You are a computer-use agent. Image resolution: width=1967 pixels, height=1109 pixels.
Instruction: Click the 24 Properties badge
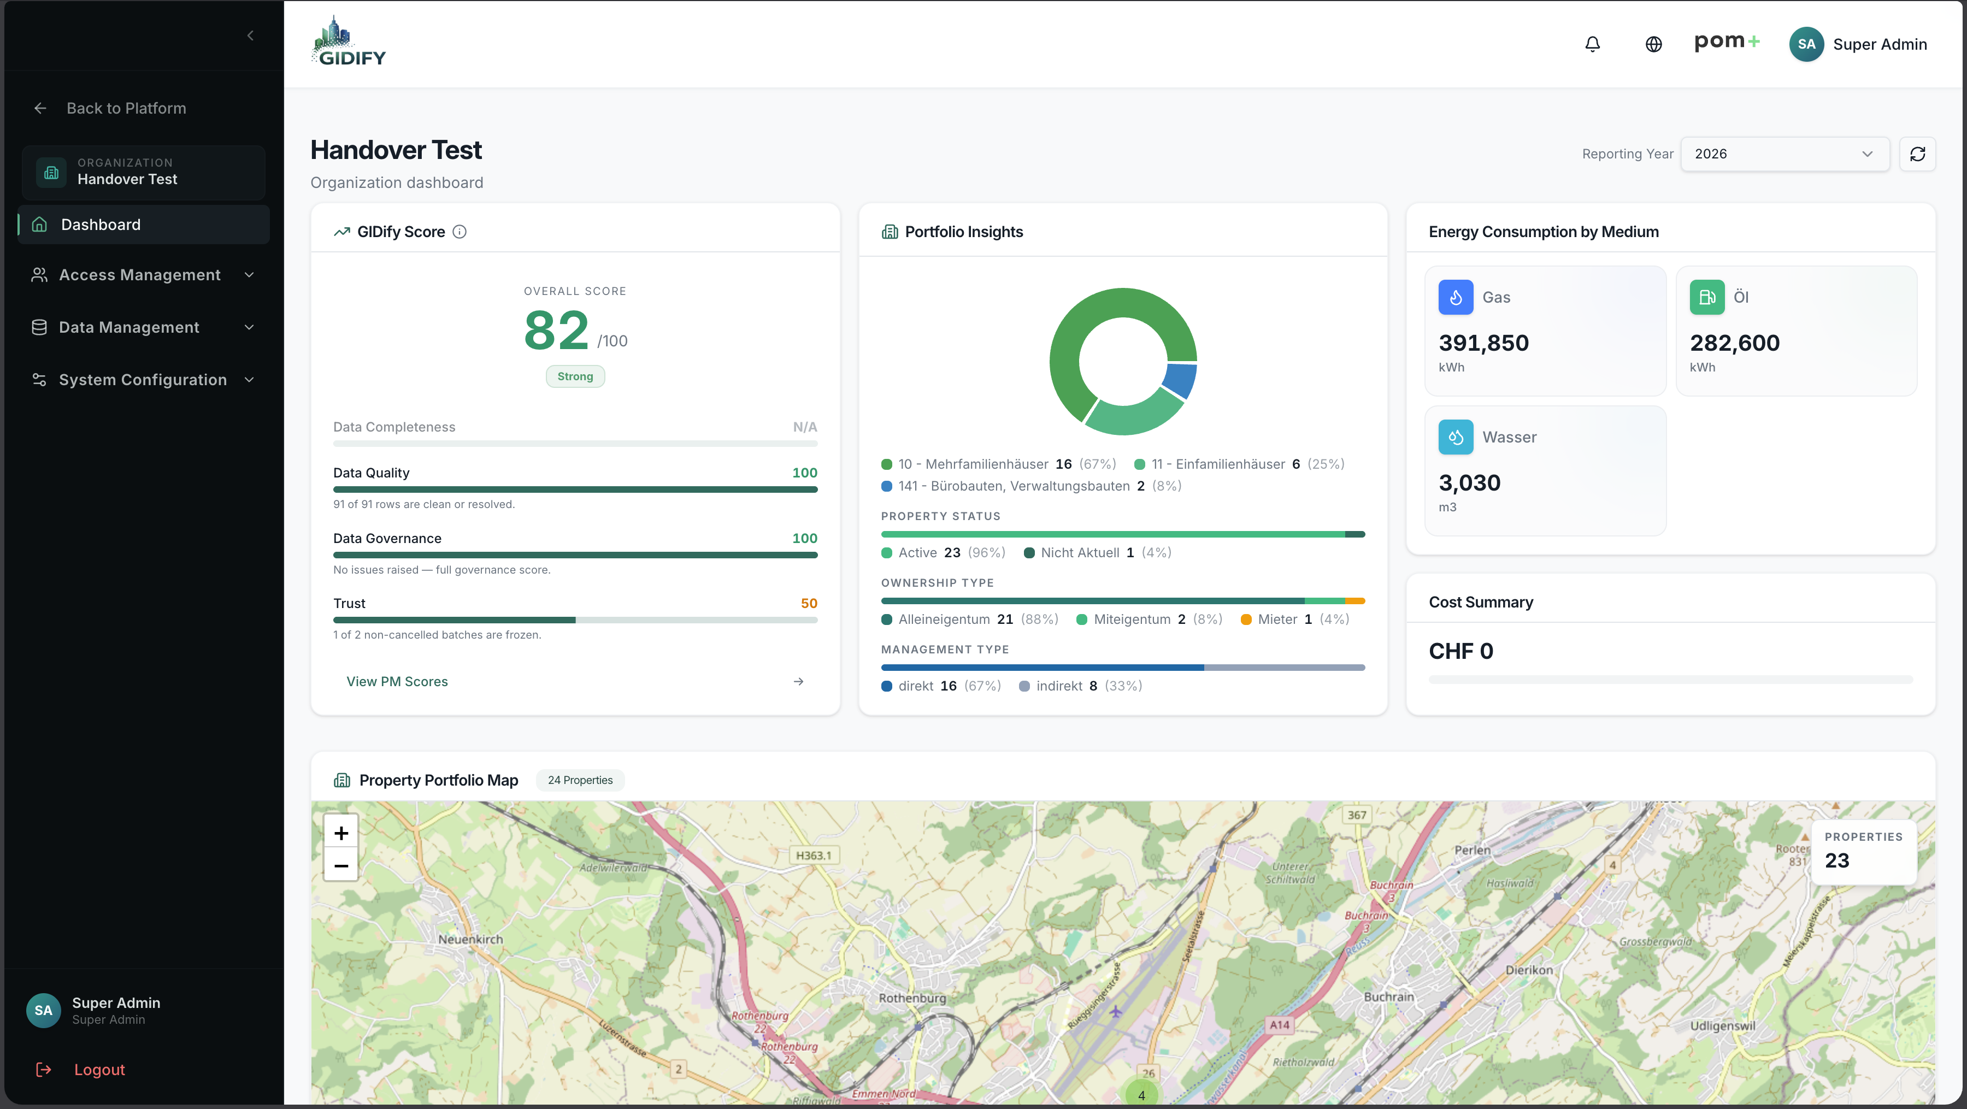tap(580, 780)
